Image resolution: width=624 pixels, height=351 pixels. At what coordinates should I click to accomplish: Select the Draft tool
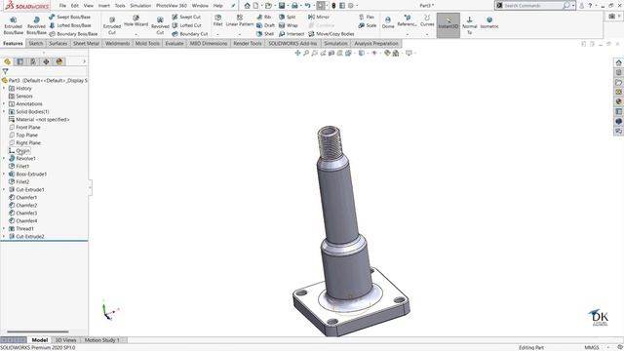265,25
